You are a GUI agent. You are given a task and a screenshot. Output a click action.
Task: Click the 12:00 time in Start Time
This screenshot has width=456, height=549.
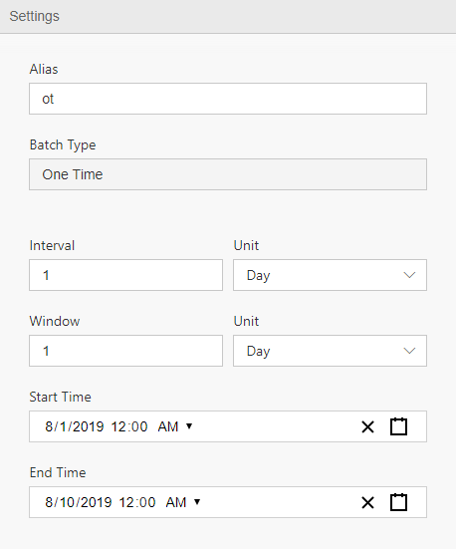129,426
